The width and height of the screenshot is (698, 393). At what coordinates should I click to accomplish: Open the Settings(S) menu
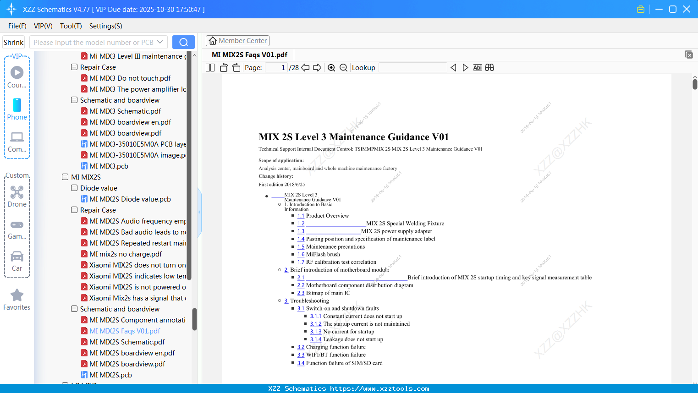pyautogui.click(x=106, y=26)
